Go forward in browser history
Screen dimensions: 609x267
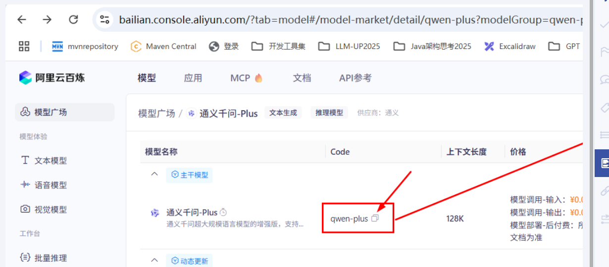pos(47,20)
